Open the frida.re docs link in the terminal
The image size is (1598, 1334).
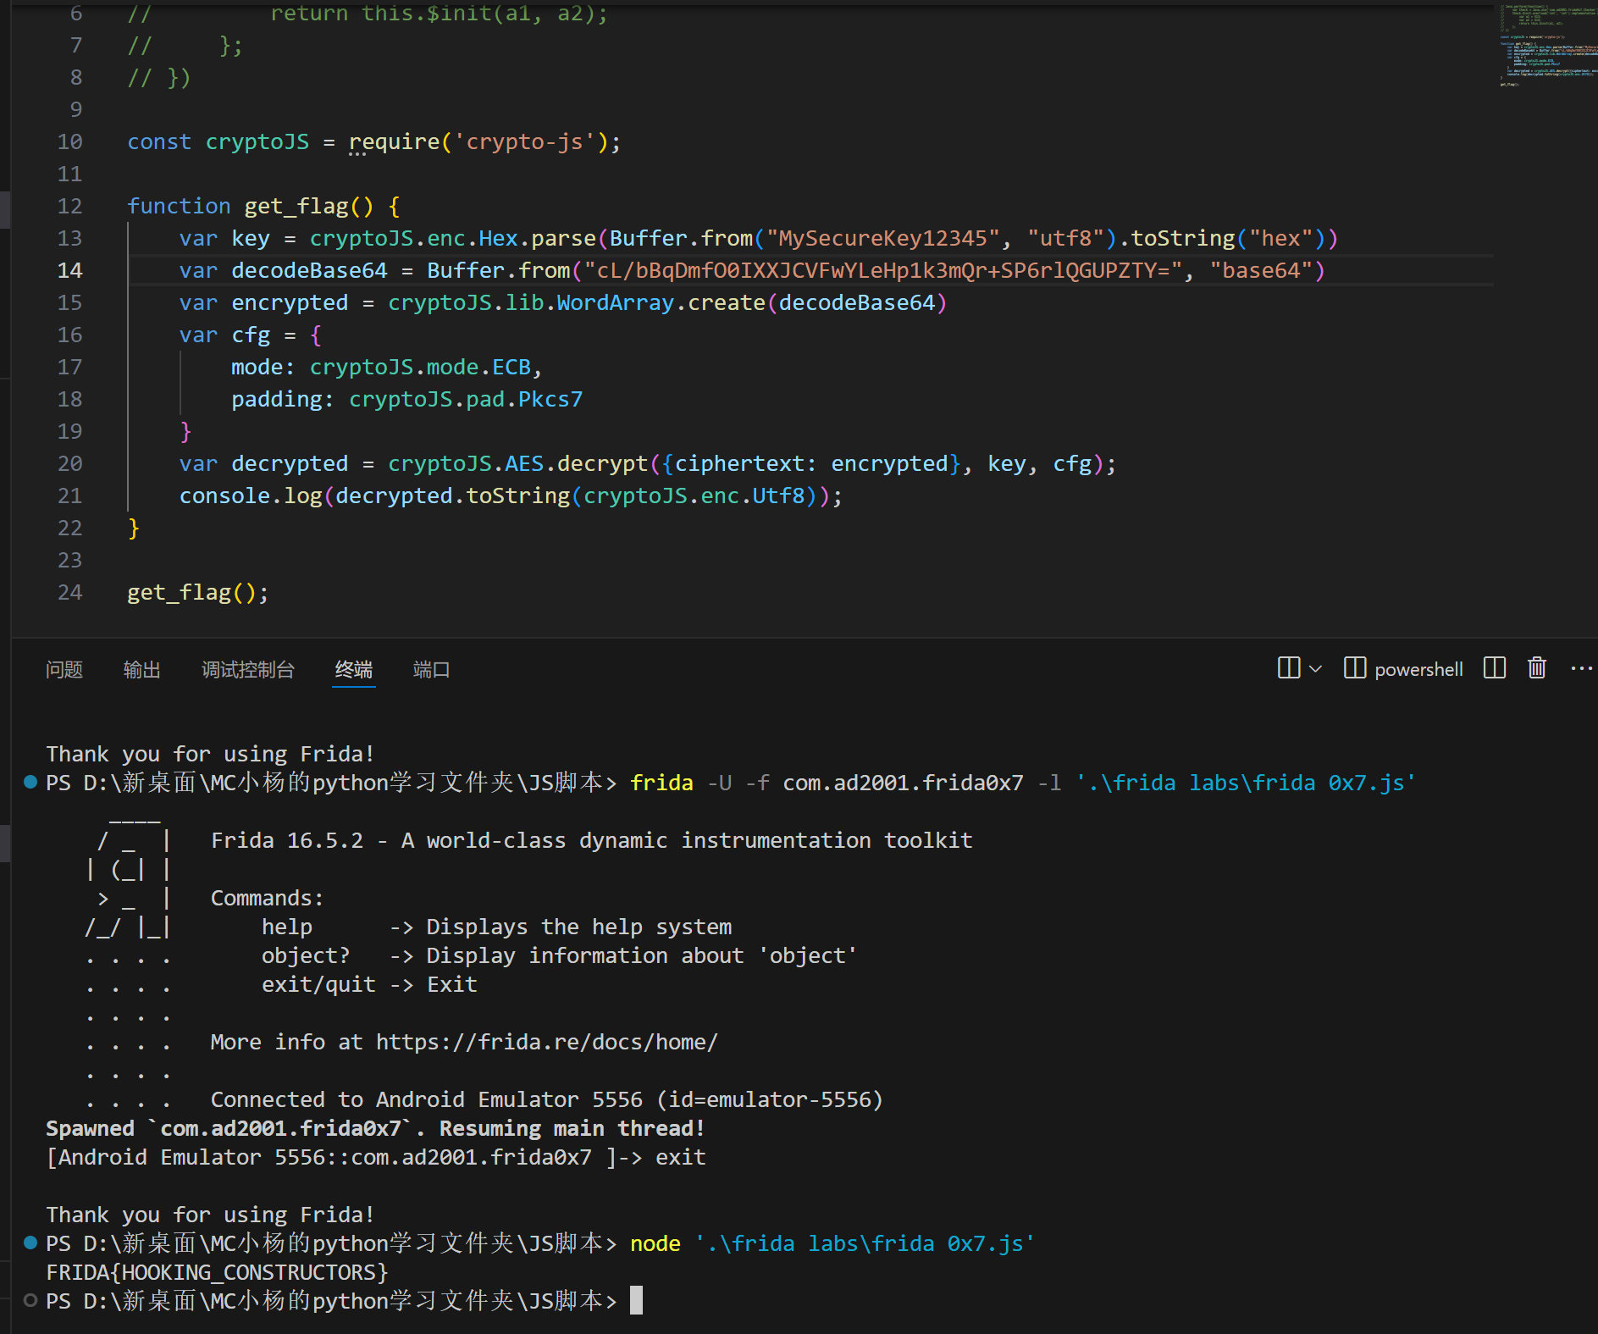tap(547, 1042)
